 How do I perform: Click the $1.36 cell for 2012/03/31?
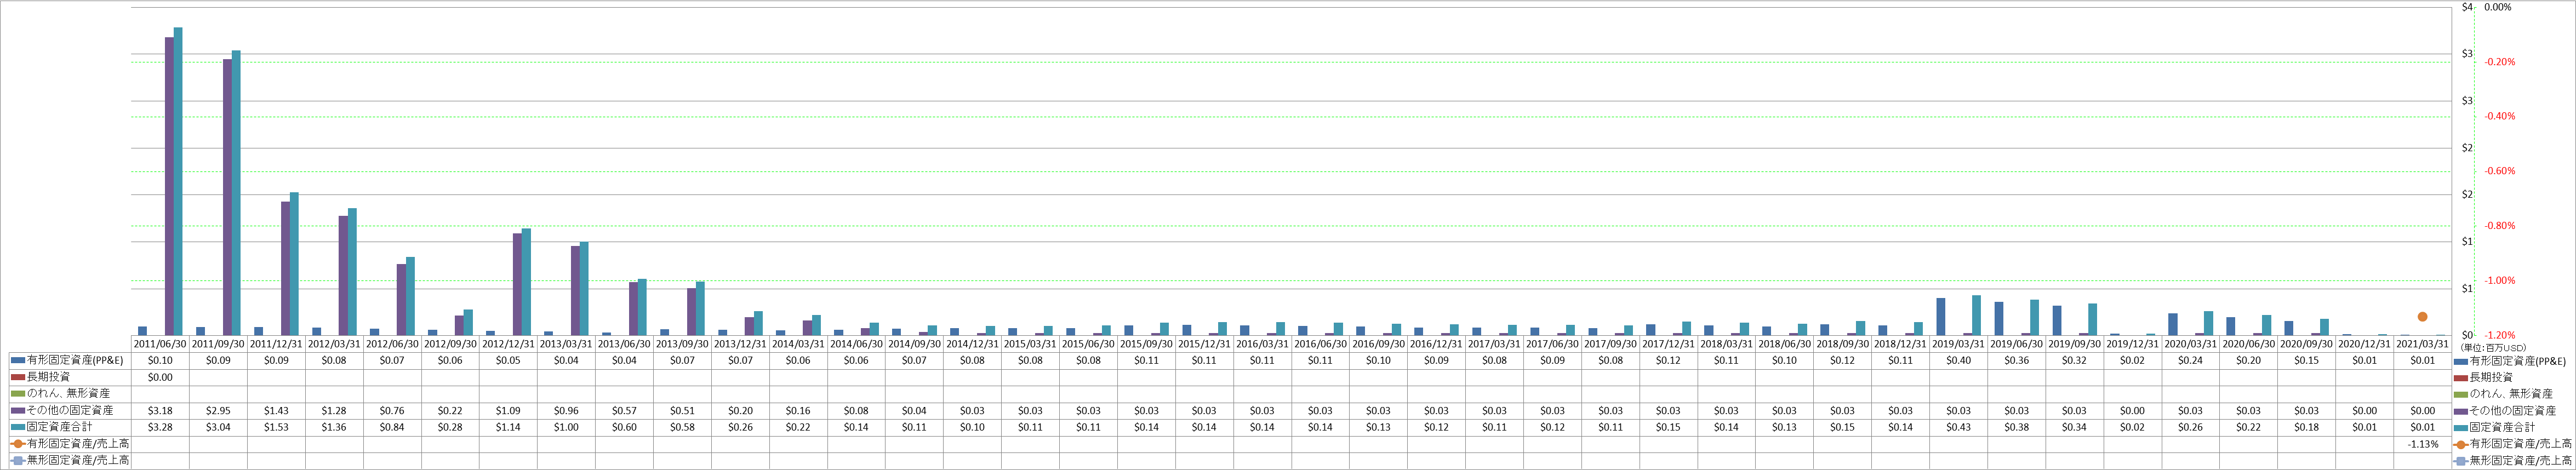pyautogui.click(x=334, y=427)
